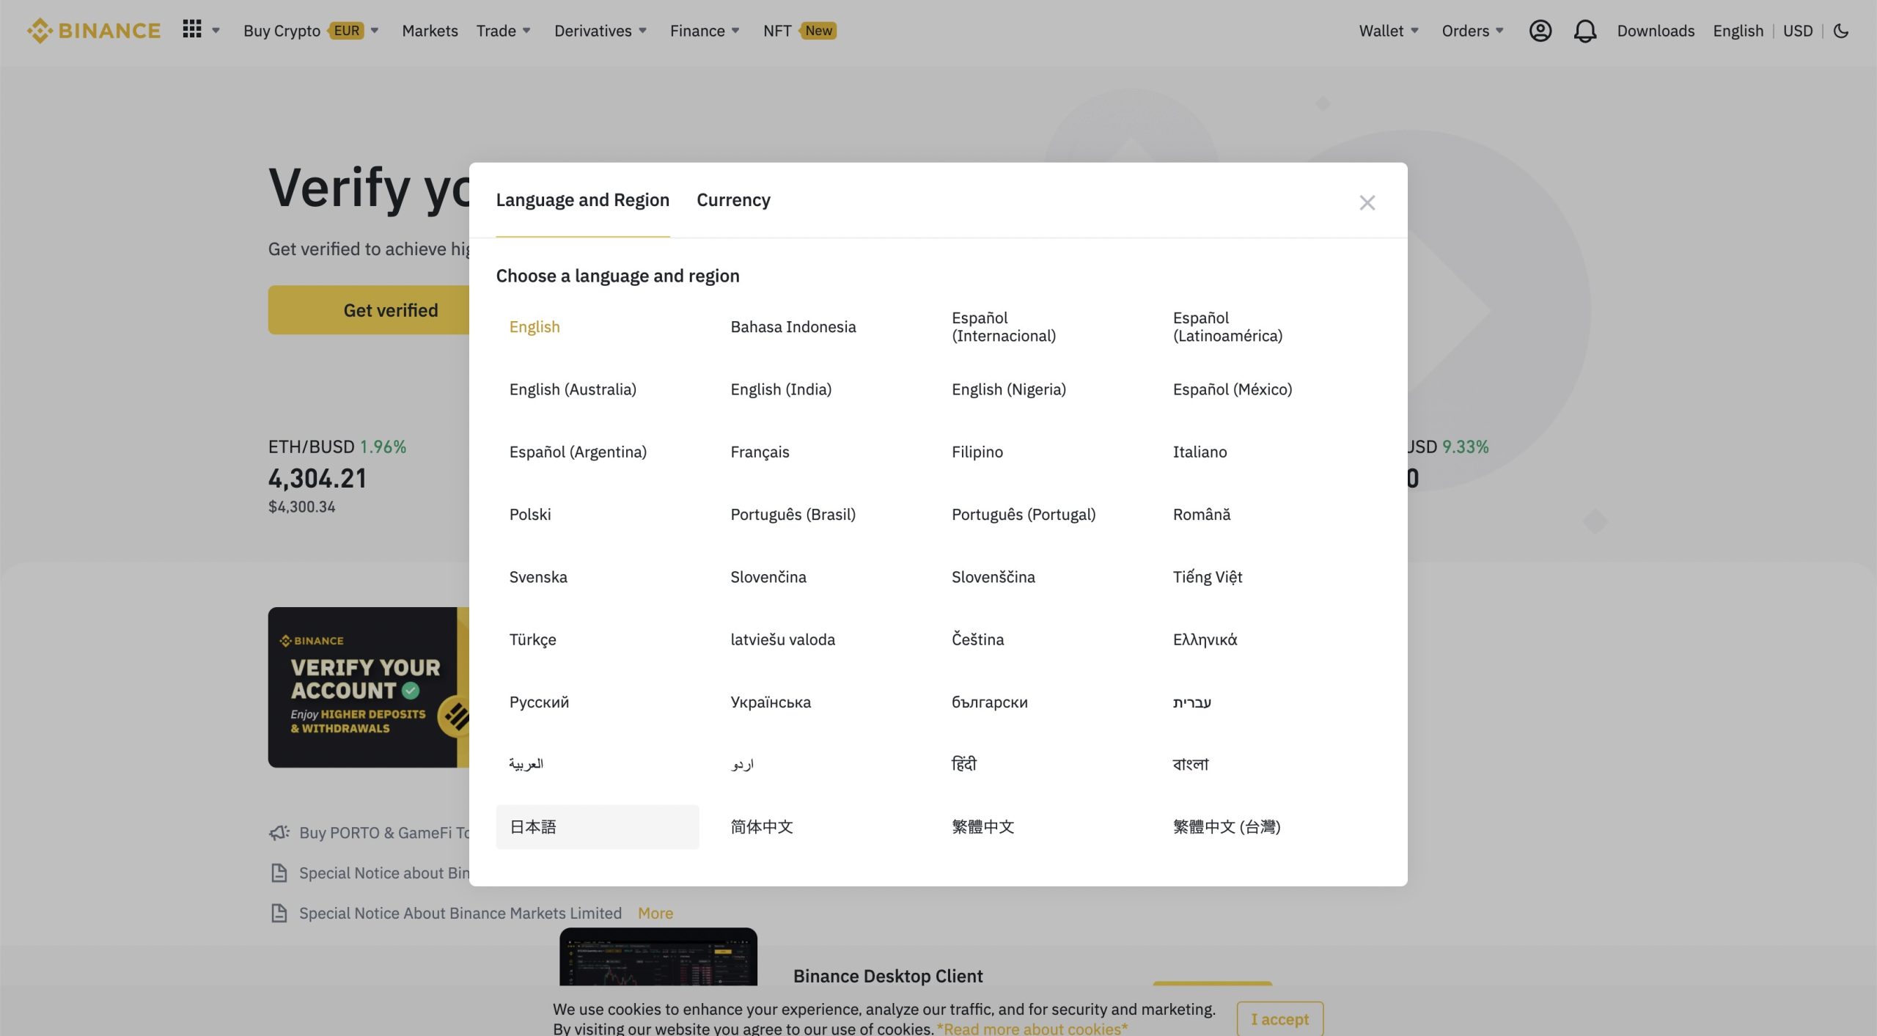Open the user profile icon

(x=1540, y=31)
